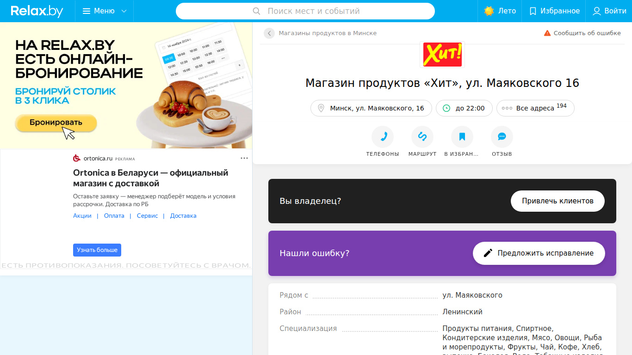Go to the Relax.by home logo
632x355 pixels.
37,11
